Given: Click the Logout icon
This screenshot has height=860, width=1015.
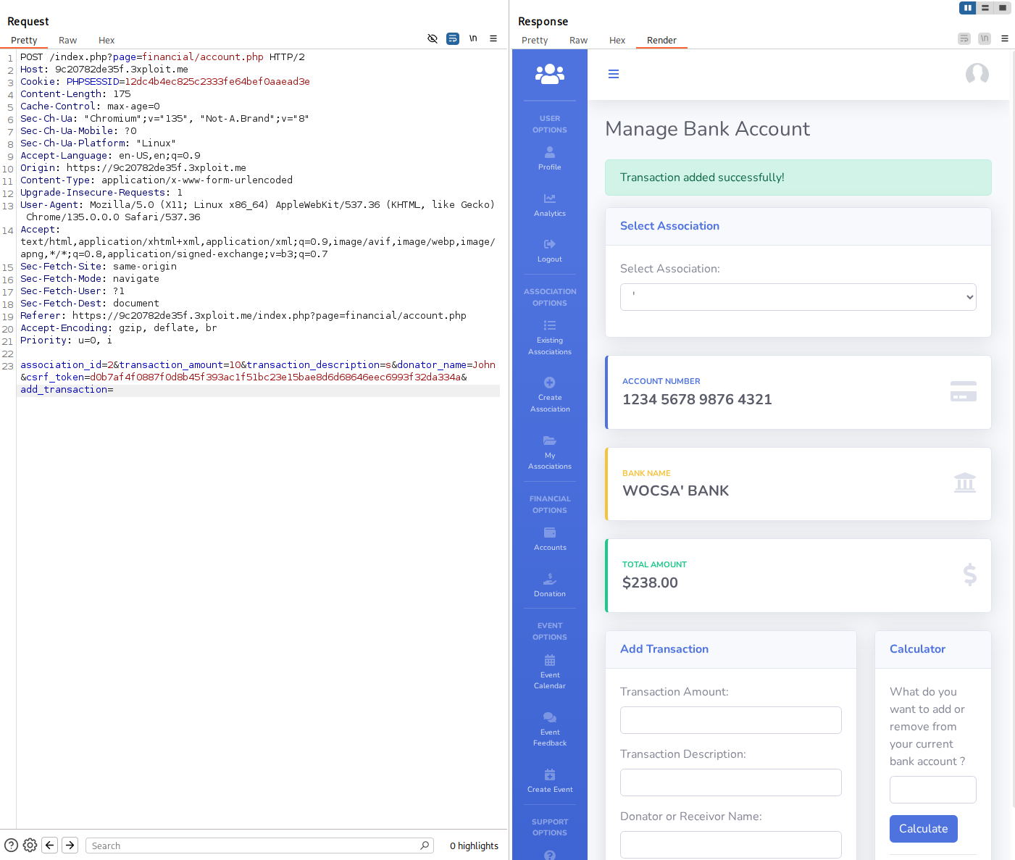Looking at the screenshot, I should 550,244.
